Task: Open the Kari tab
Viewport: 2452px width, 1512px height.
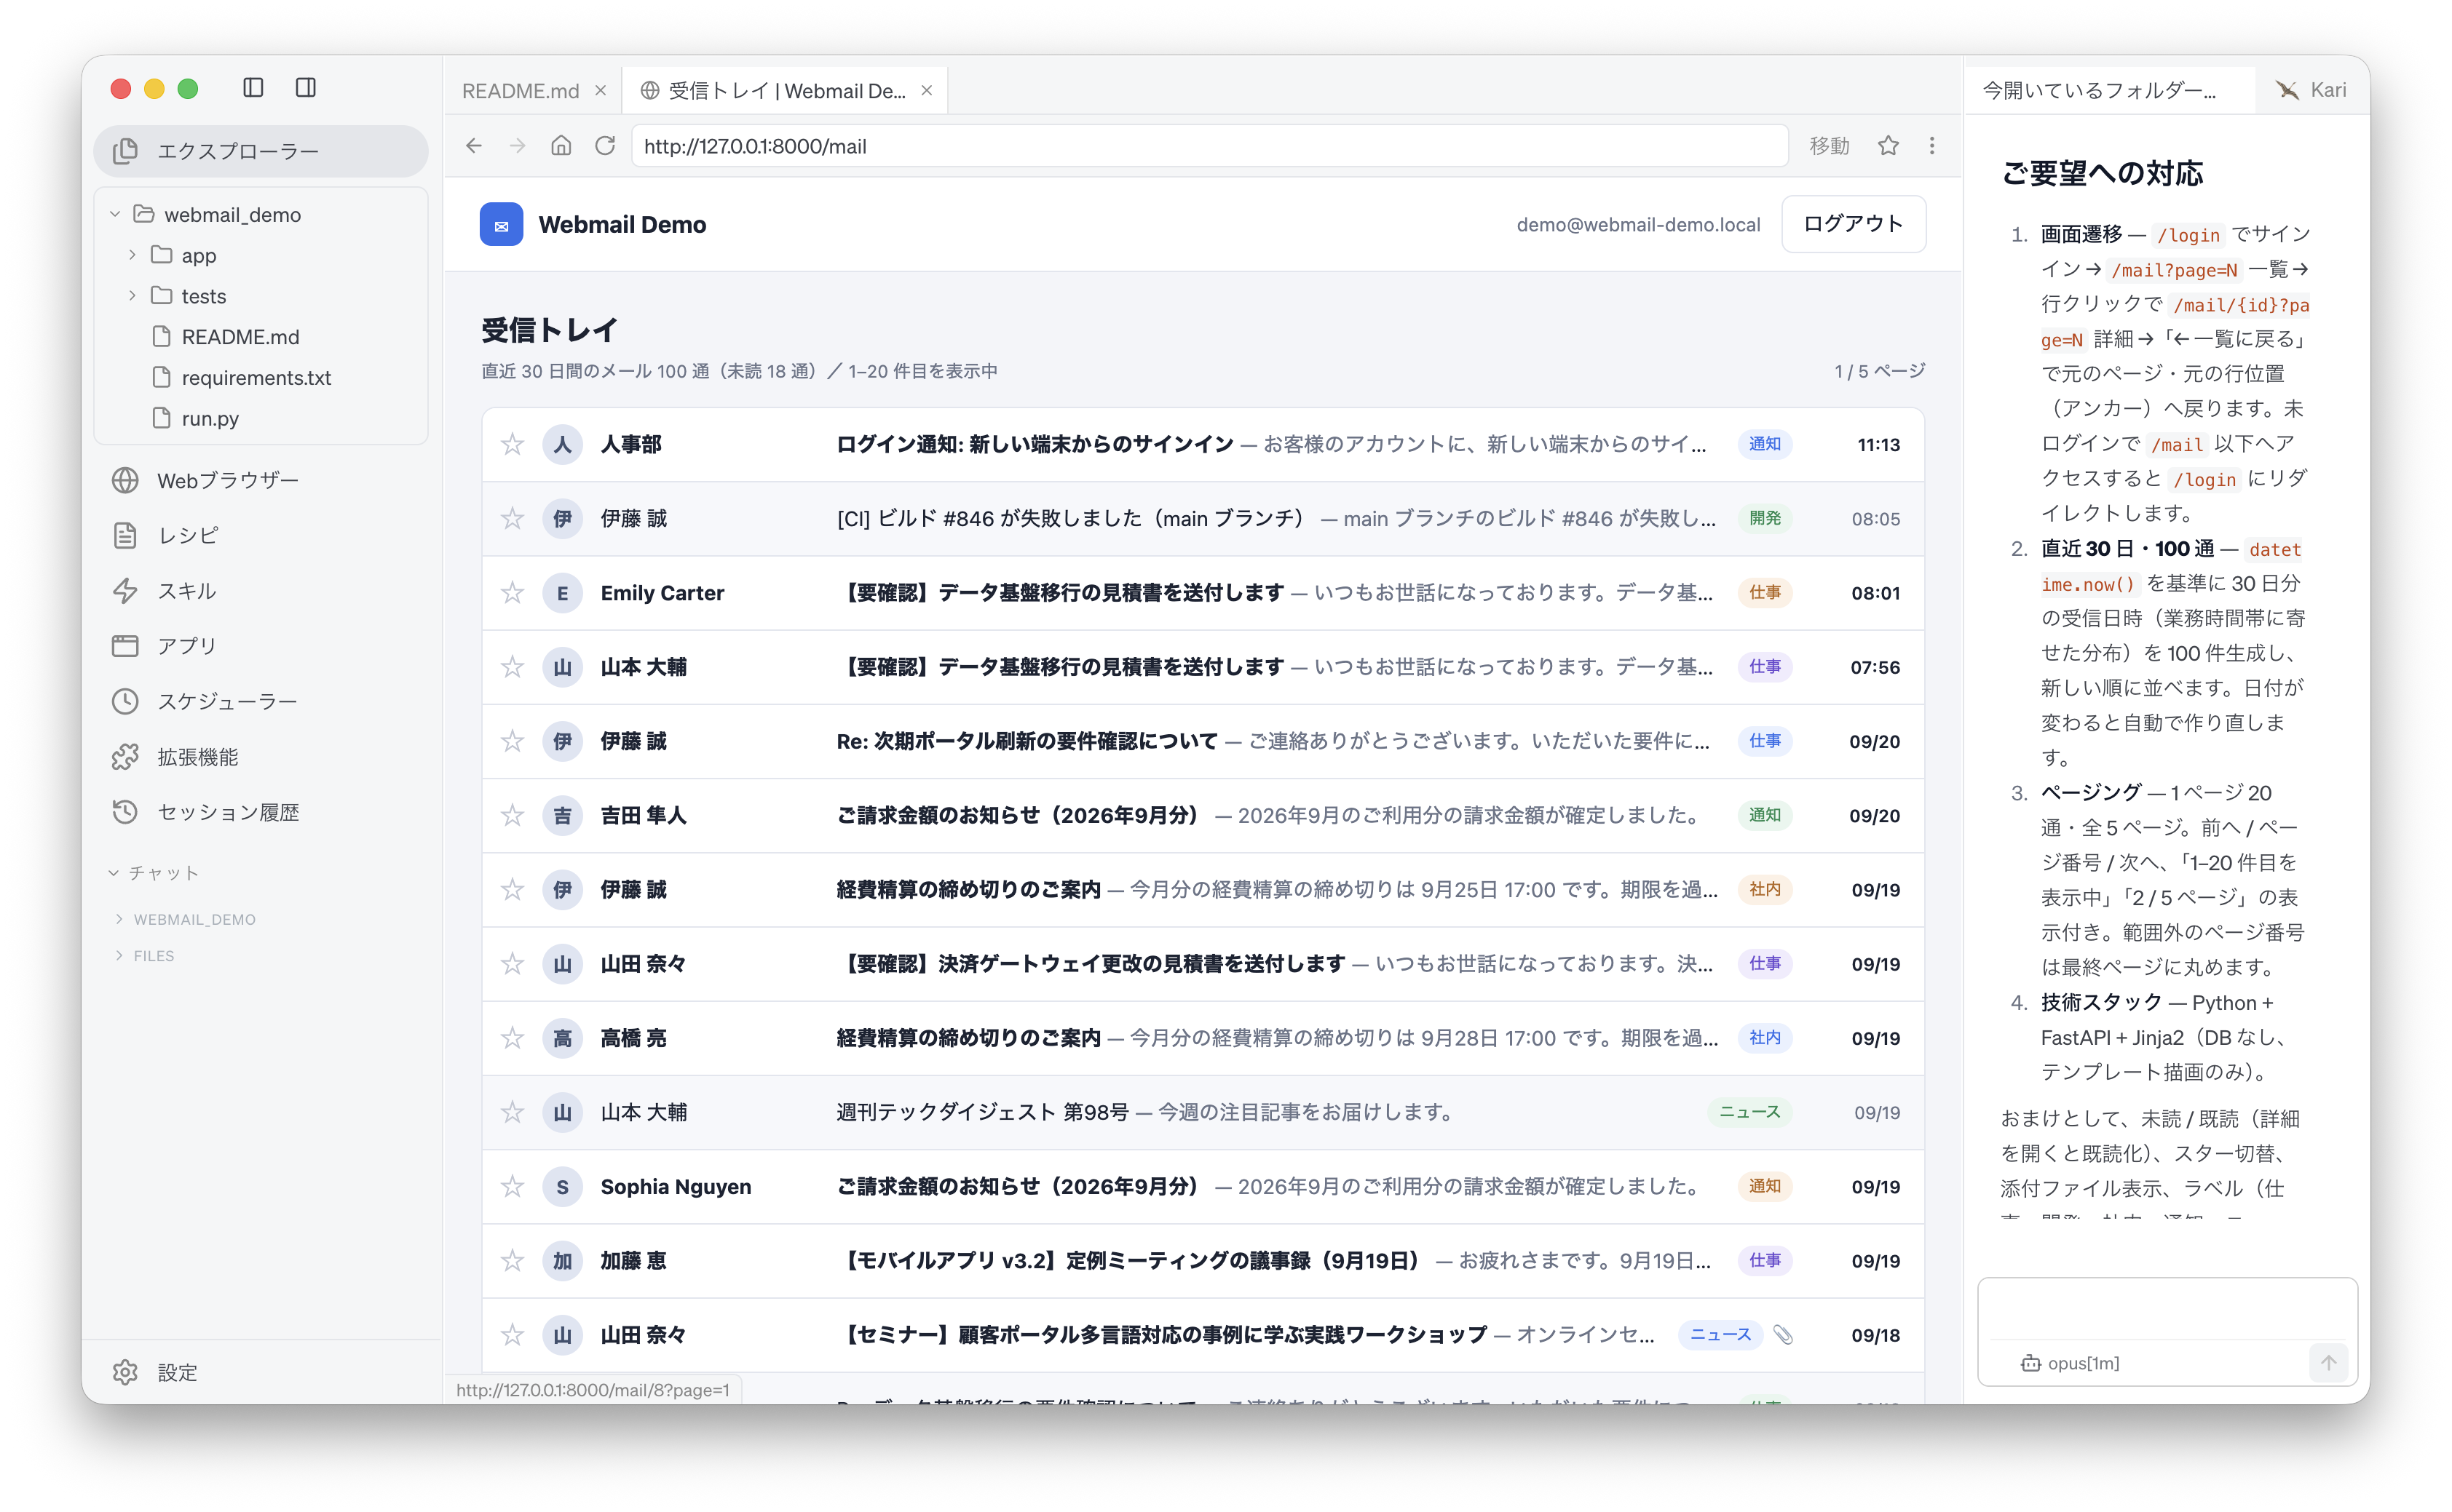Action: pyautogui.click(x=2311, y=91)
